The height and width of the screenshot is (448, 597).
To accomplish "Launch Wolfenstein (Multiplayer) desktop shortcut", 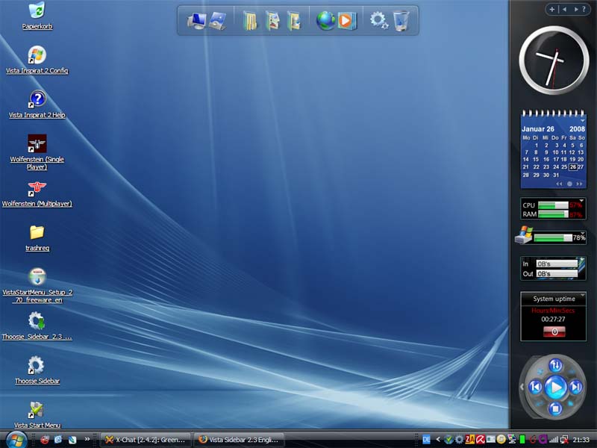I will tap(37, 188).
